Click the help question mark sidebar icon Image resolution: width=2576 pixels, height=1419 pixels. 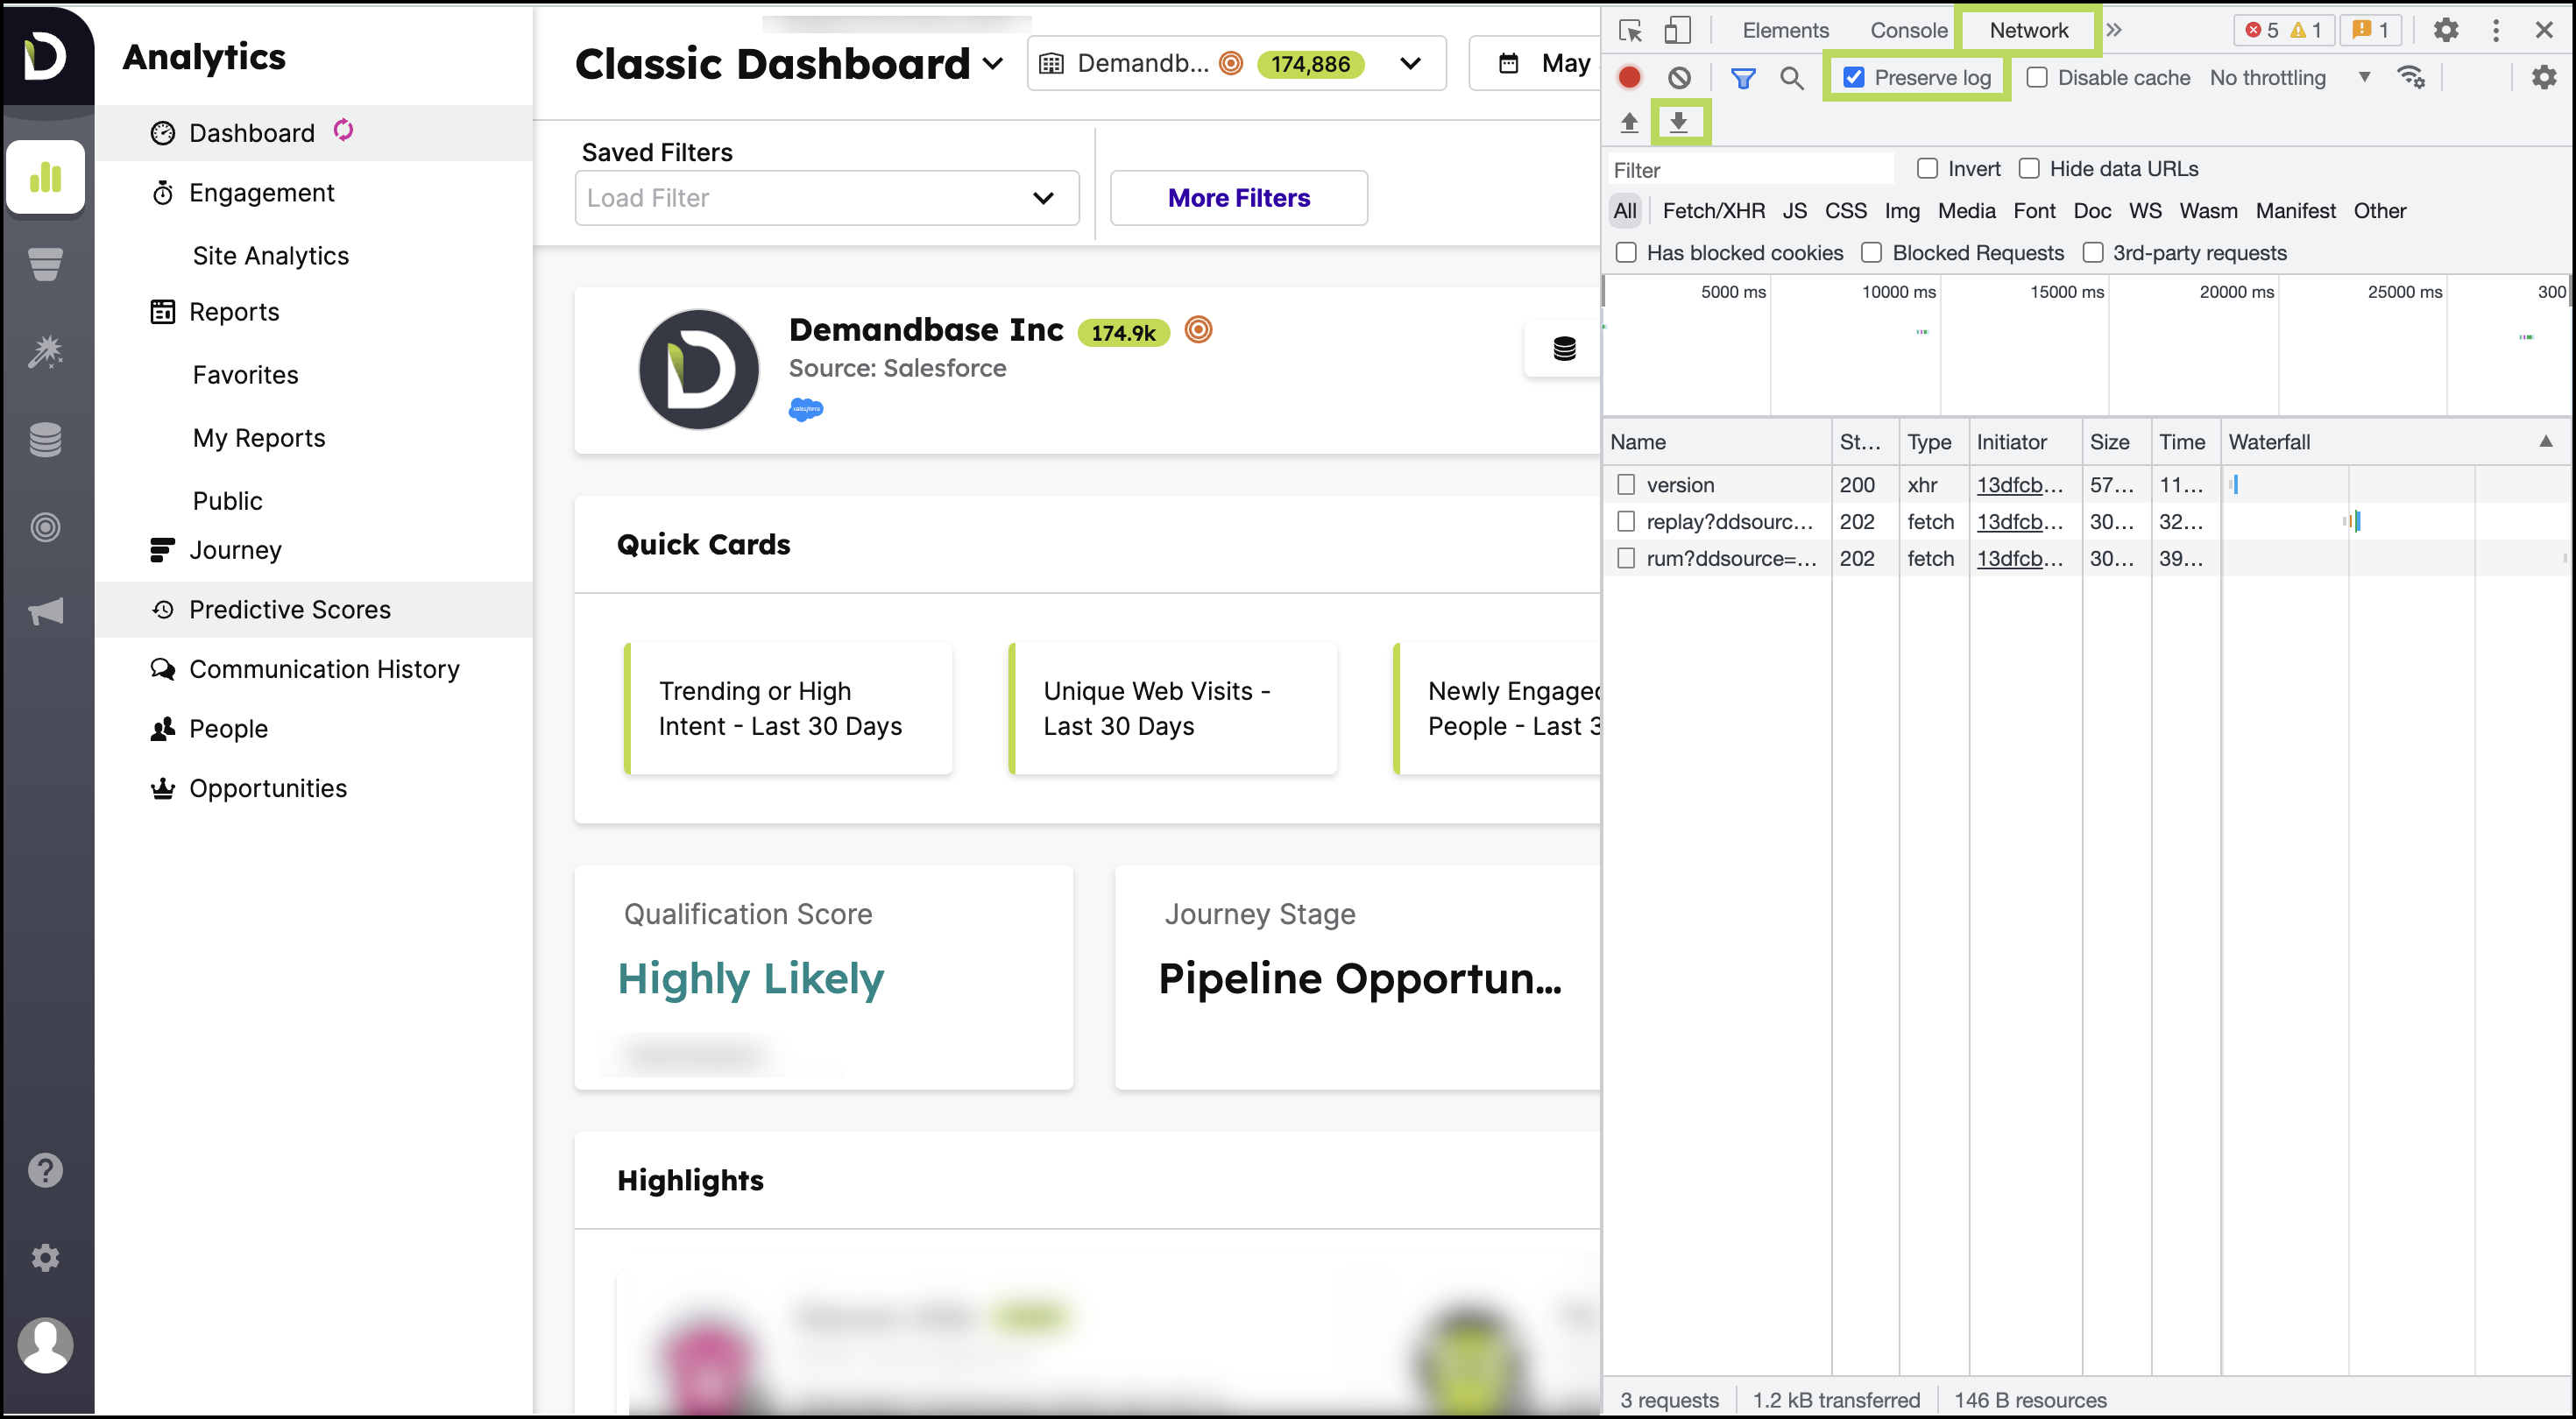click(45, 1170)
